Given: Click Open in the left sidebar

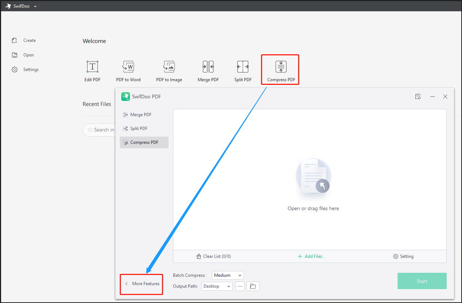Looking at the screenshot, I should [x=23, y=55].
